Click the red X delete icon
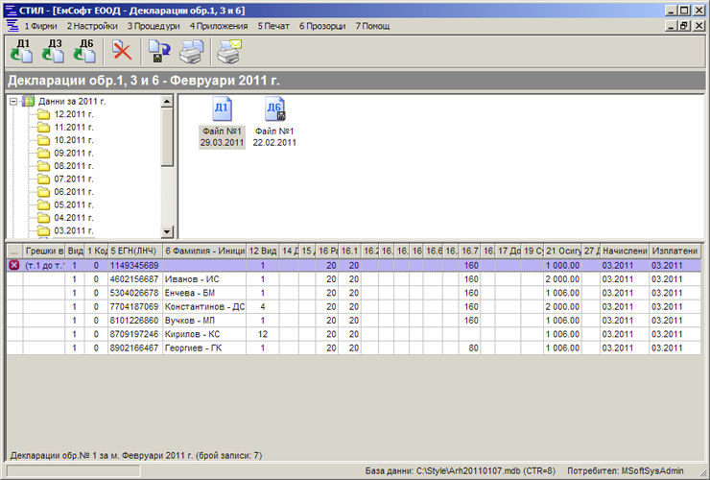The width and height of the screenshot is (710, 480). tap(121, 51)
